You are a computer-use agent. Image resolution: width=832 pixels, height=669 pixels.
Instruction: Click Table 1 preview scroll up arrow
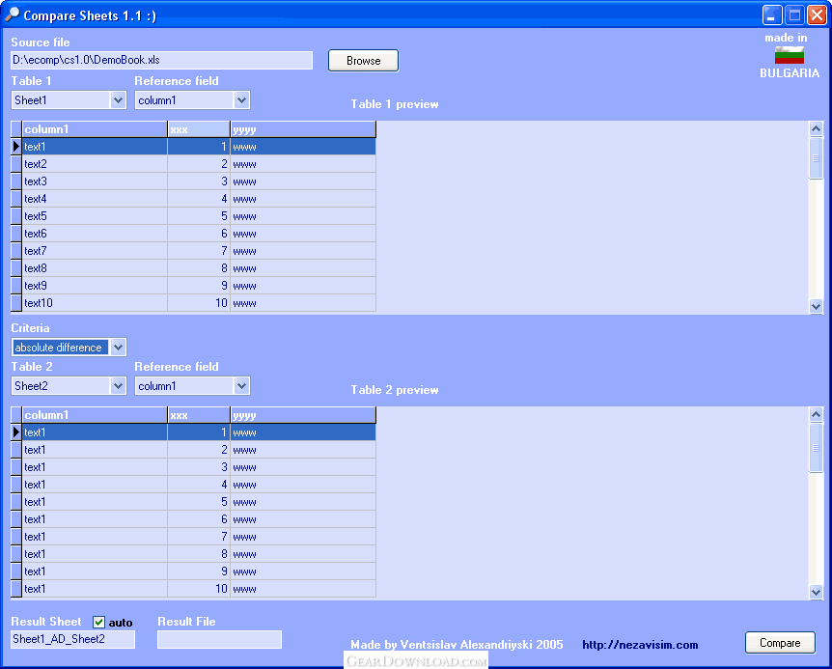pos(817,128)
